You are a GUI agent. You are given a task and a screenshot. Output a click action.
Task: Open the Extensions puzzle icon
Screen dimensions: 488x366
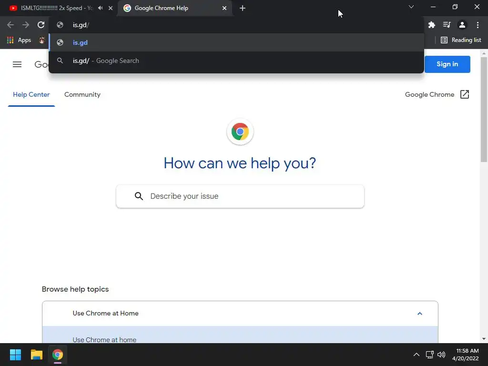431,25
